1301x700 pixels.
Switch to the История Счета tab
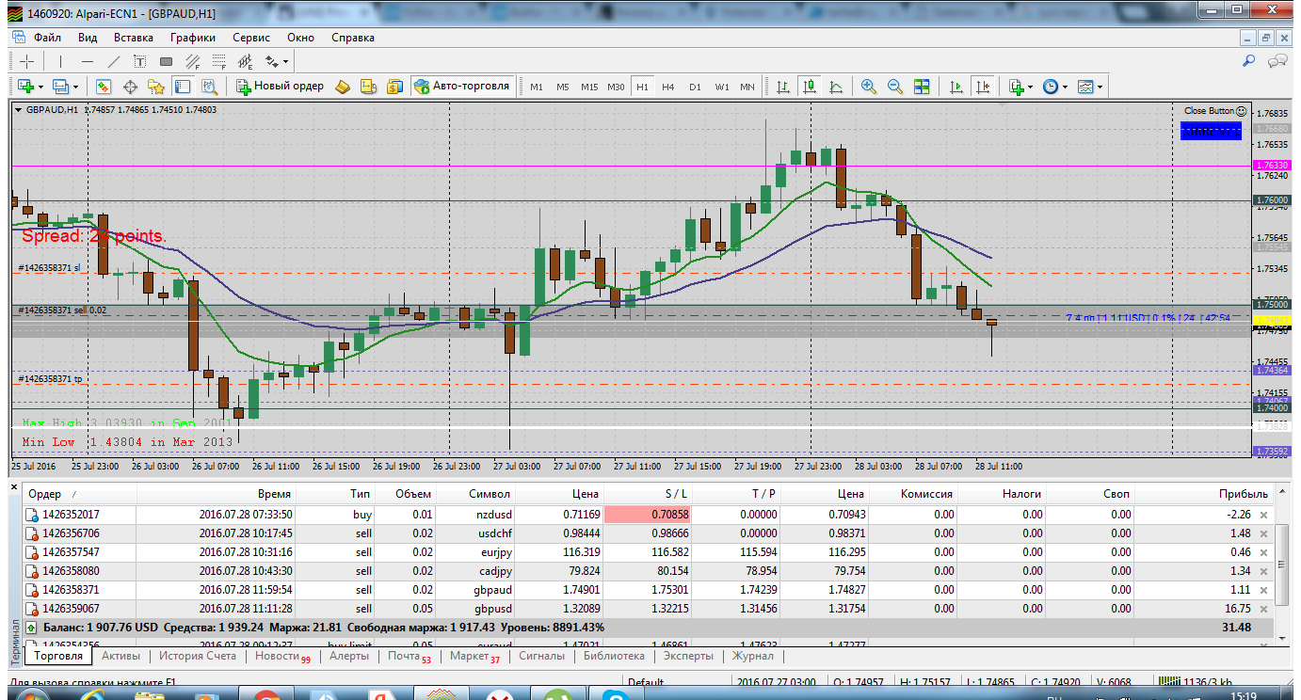(x=198, y=656)
